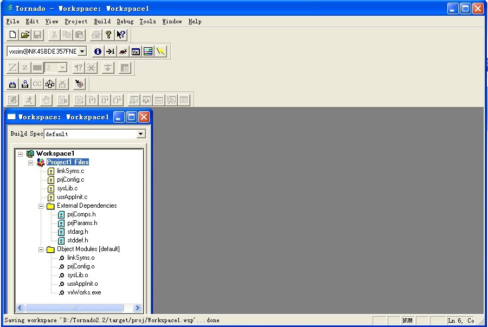Click the context help arrow-question icon
Screen dimensions: 488x327
pos(121,35)
